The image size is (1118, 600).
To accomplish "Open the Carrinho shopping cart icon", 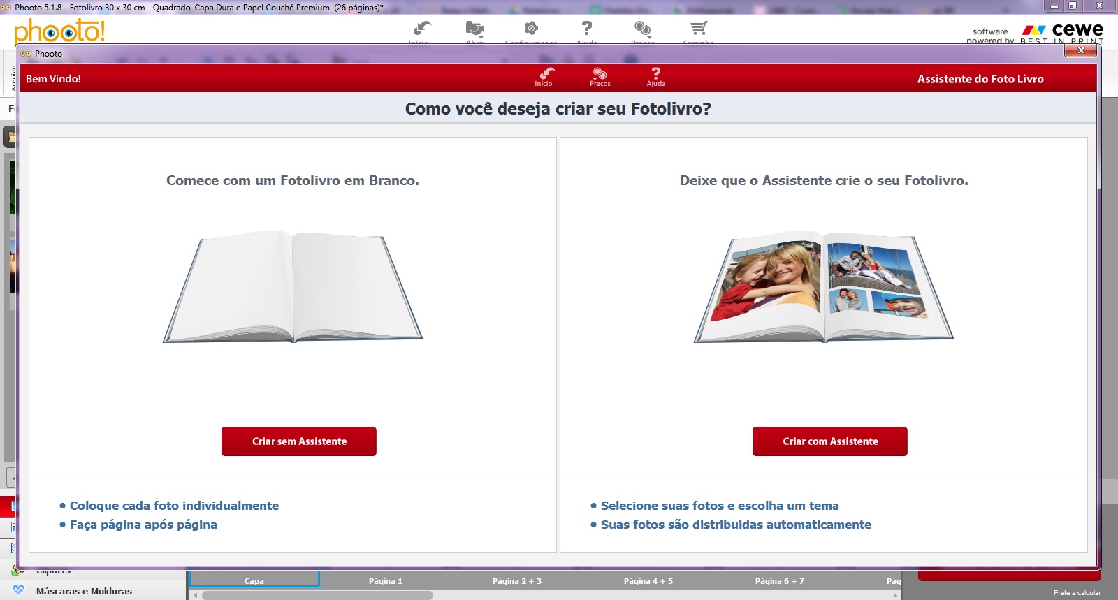I will (698, 29).
